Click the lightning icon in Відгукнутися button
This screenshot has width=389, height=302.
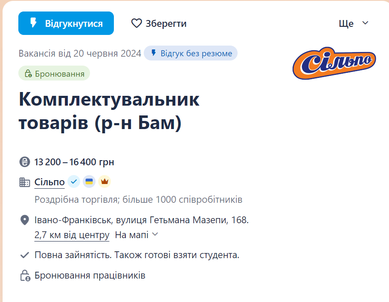click(33, 23)
